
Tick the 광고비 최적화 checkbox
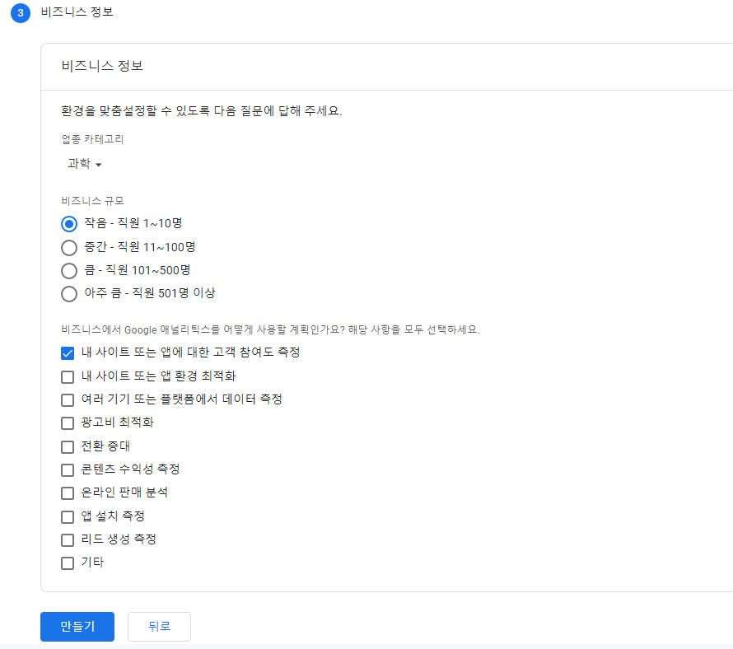(x=68, y=423)
